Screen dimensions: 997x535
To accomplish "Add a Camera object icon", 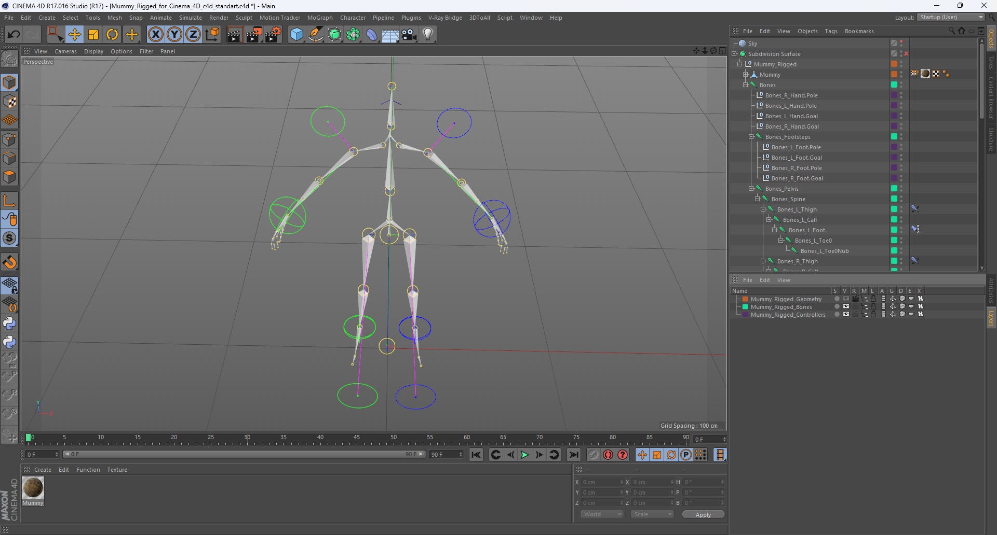I will point(409,35).
